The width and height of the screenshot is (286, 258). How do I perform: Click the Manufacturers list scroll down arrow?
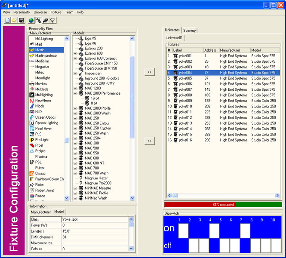click(x=67, y=198)
